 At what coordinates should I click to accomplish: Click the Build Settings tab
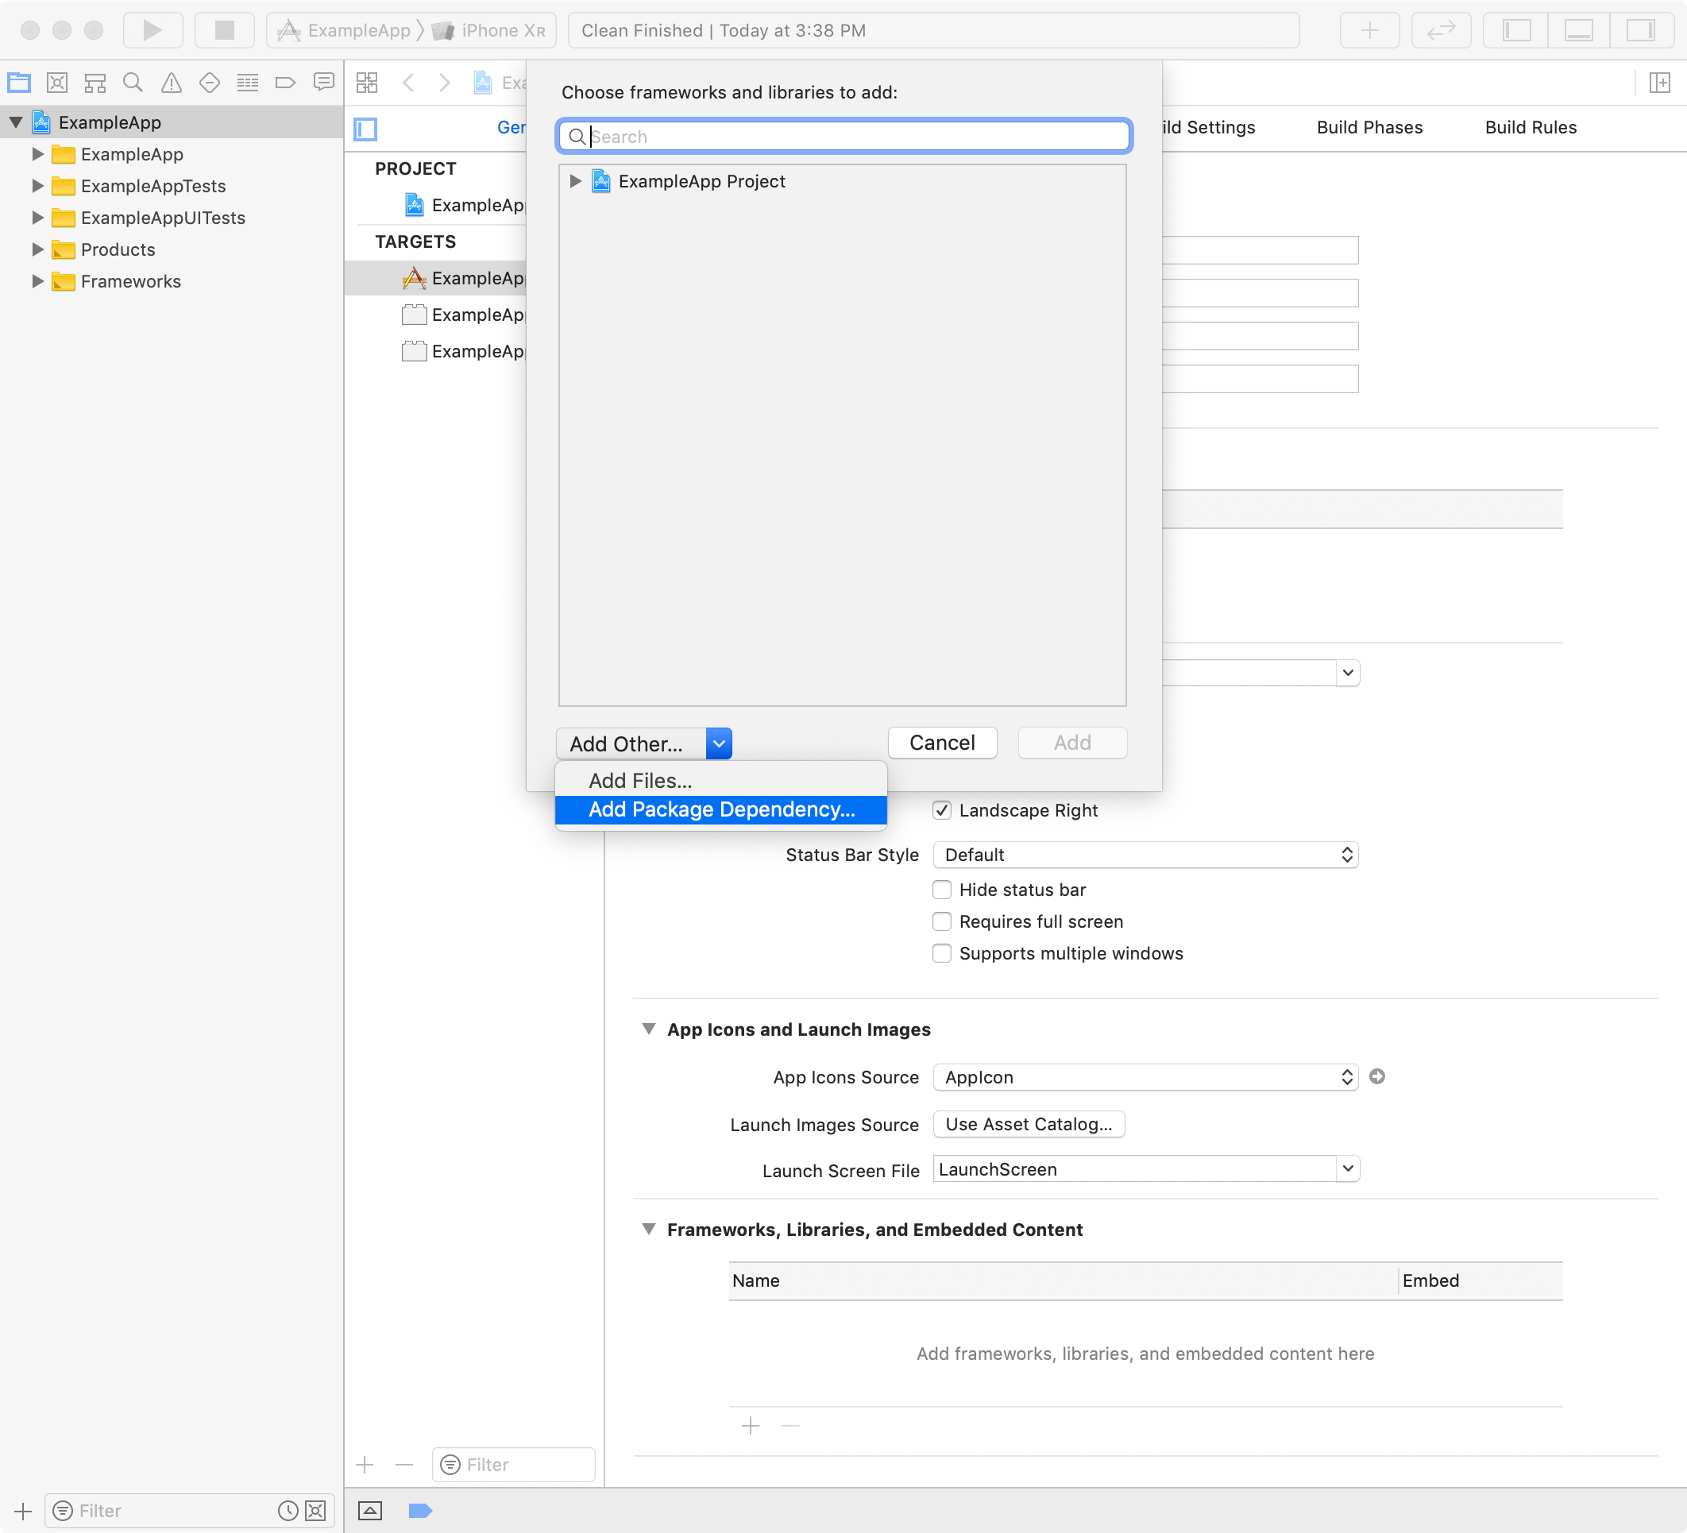[x=1203, y=126]
